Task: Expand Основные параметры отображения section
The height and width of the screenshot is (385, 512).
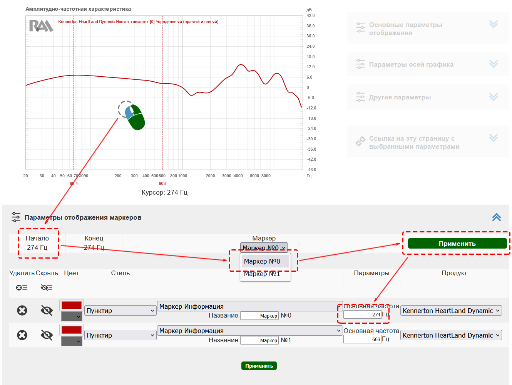Action: coord(494,24)
